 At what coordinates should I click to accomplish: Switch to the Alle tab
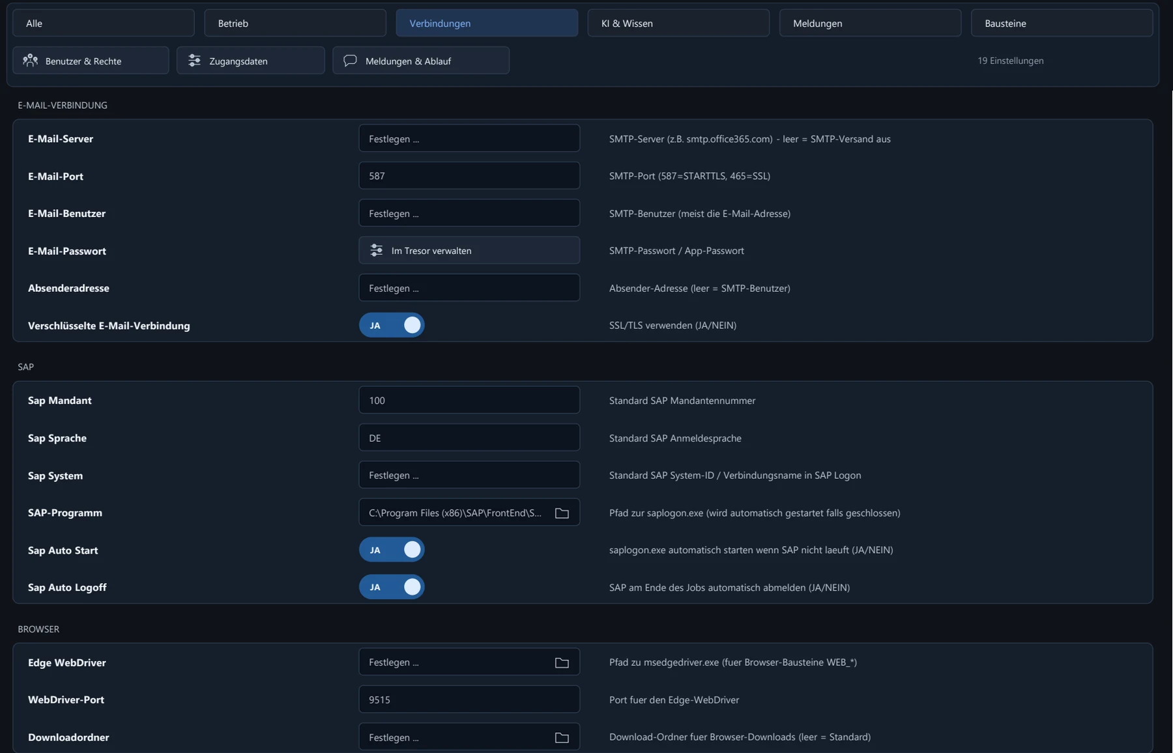point(104,23)
